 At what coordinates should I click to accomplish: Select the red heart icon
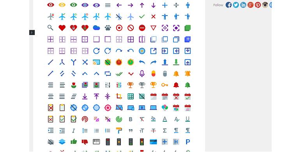(62, 28)
